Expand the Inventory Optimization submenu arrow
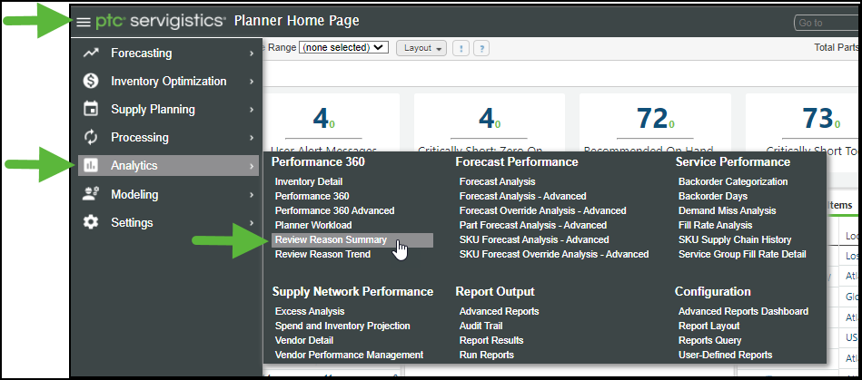862x380 pixels. 252,82
